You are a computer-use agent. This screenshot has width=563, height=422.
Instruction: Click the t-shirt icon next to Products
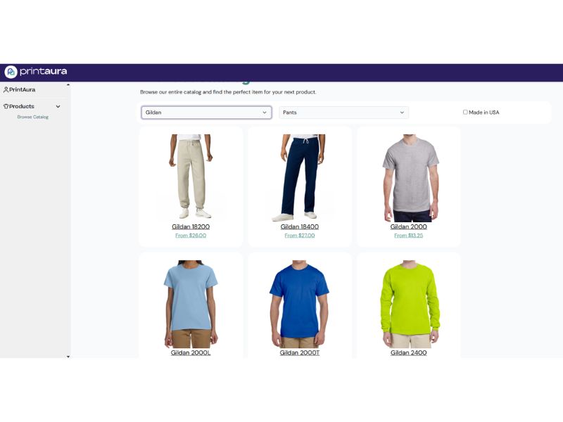(6, 106)
